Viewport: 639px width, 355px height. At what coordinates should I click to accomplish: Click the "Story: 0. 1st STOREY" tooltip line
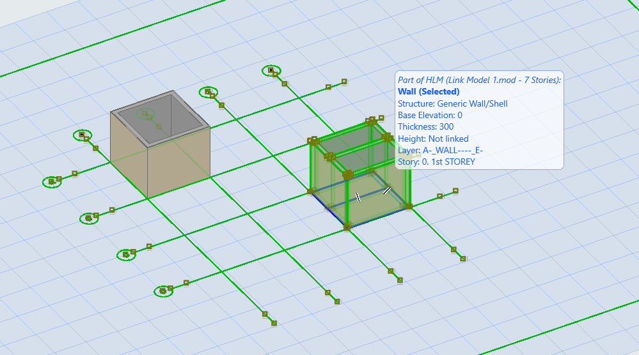click(436, 162)
